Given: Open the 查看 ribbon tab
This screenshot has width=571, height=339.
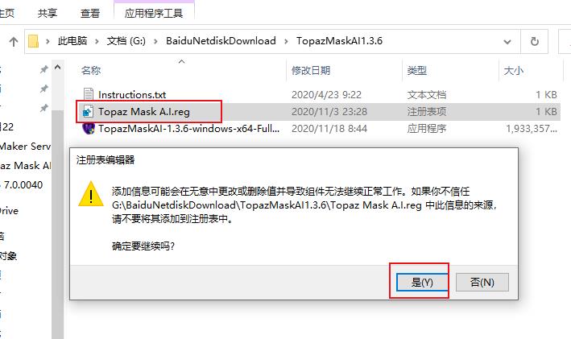Looking at the screenshot, I should [90, 14].
